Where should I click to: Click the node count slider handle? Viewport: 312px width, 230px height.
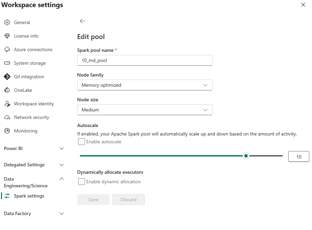coord(246,156)
